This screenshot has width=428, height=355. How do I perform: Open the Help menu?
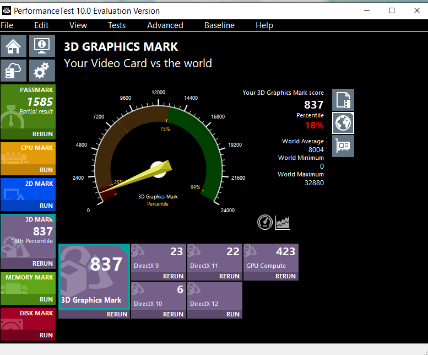(264, 25)
